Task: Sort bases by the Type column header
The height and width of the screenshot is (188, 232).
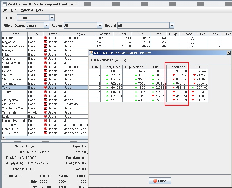Action: coord(35,34)
